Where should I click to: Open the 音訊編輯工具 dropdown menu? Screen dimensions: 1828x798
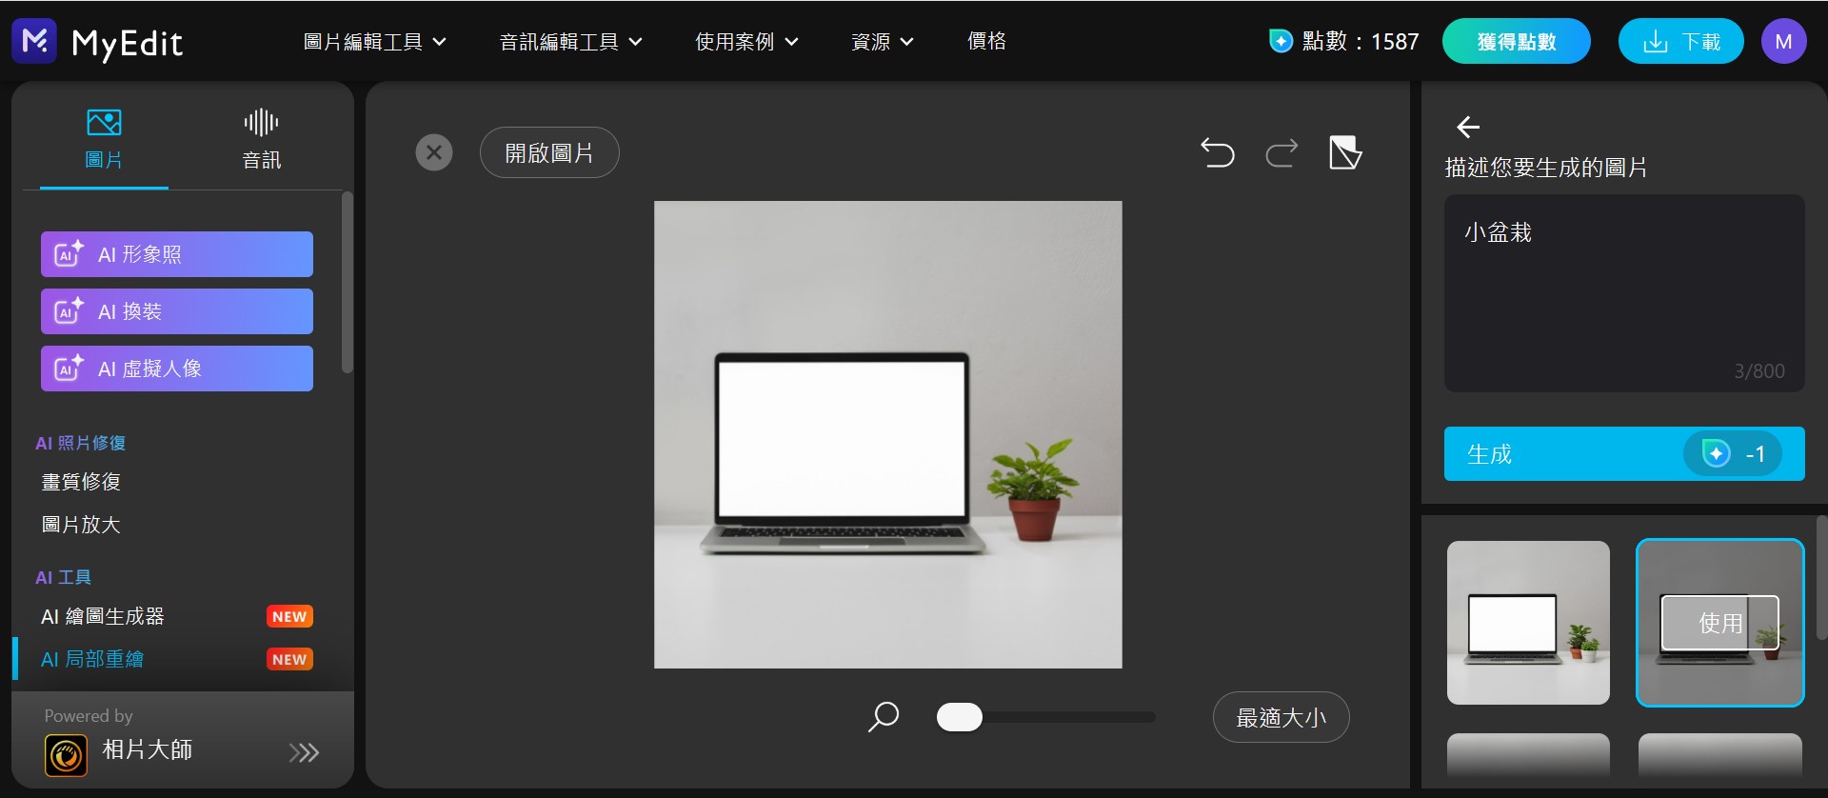(x=570, y=42)
